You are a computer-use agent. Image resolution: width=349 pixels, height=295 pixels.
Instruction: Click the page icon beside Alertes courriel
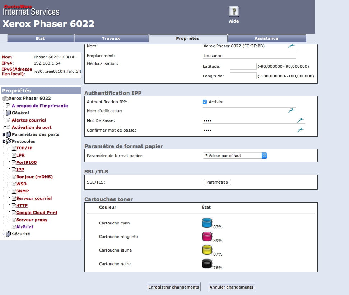[x=8, y=120]
